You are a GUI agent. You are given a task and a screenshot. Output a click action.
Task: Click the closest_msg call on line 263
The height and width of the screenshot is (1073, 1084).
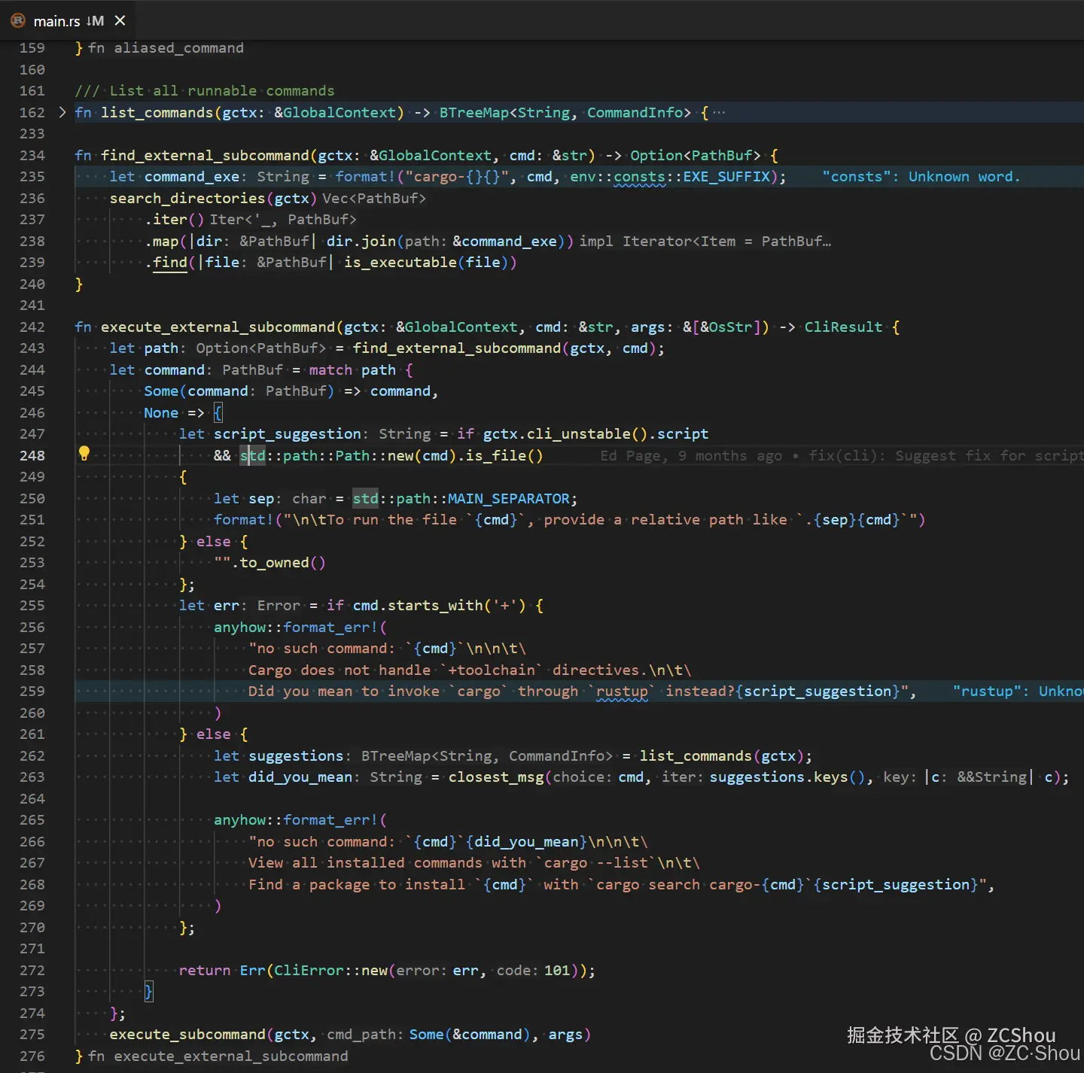point(496,777)
